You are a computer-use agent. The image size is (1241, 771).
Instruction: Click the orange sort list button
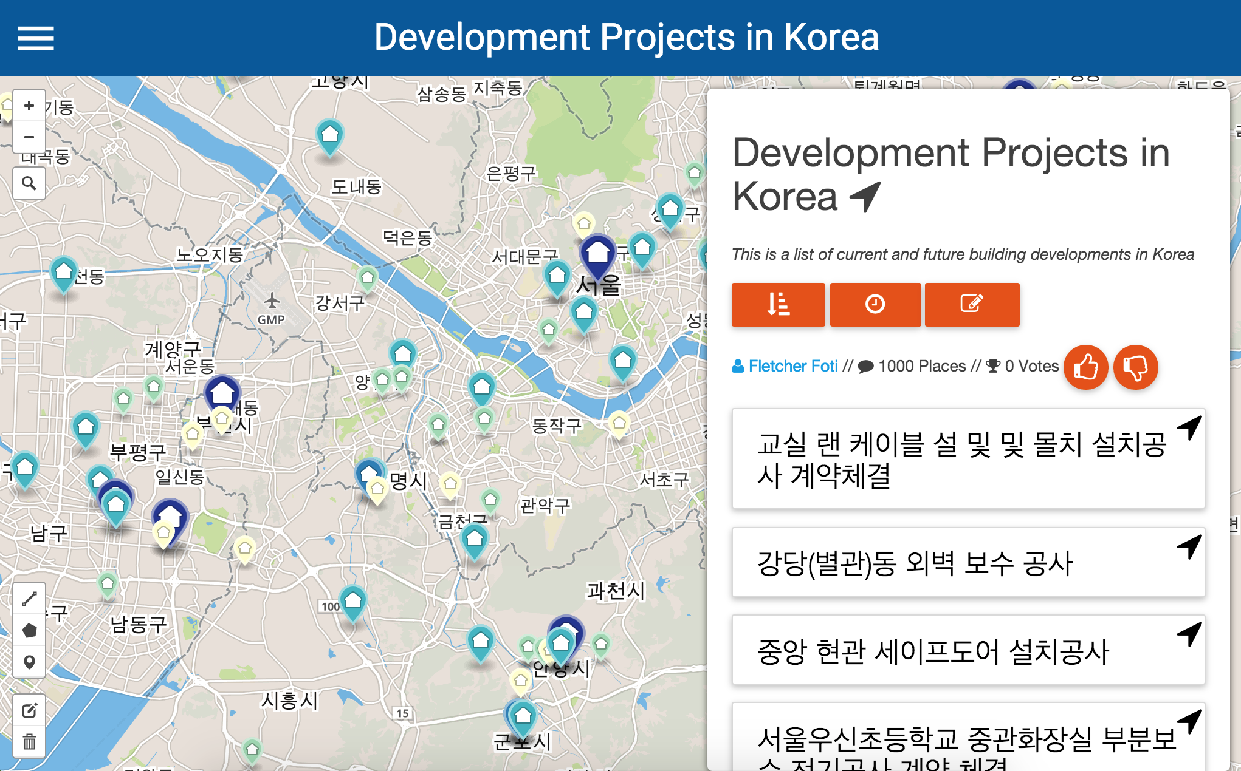(778, 304)
